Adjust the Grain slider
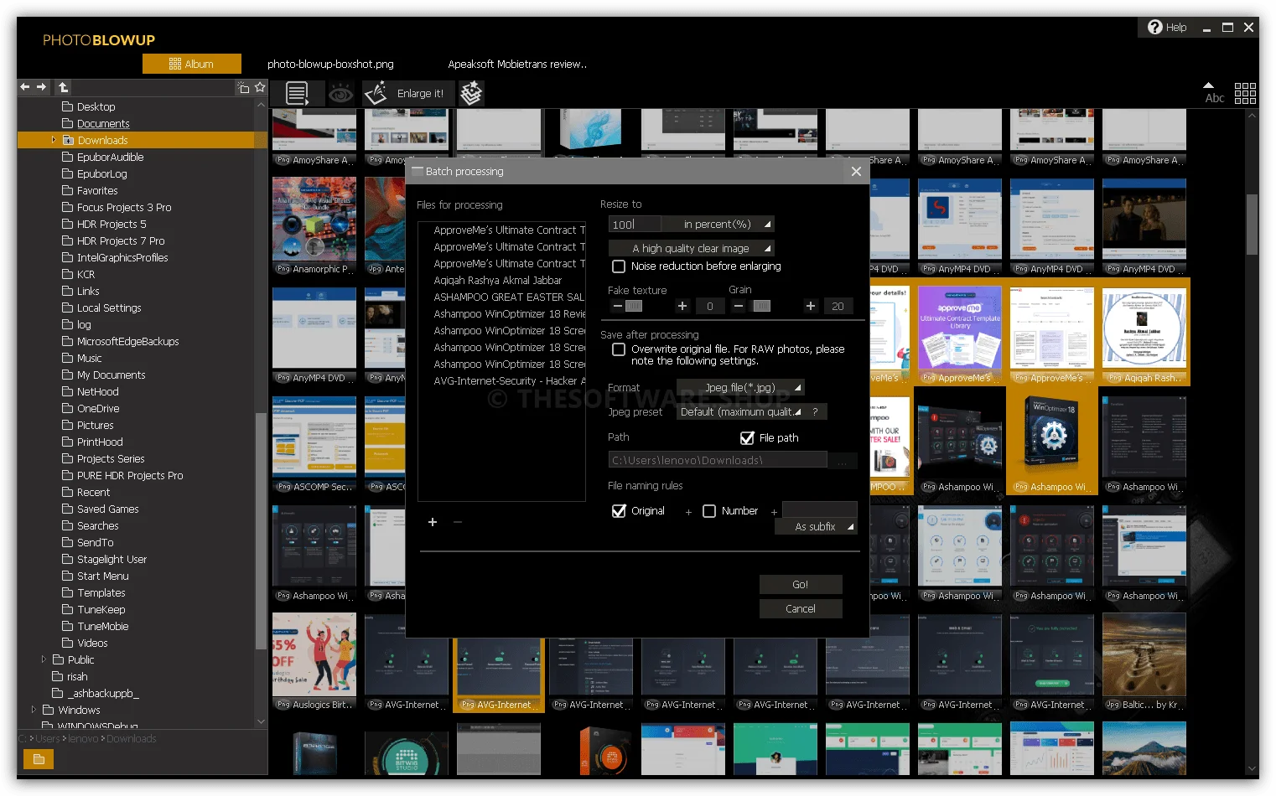 pos(761,306)
